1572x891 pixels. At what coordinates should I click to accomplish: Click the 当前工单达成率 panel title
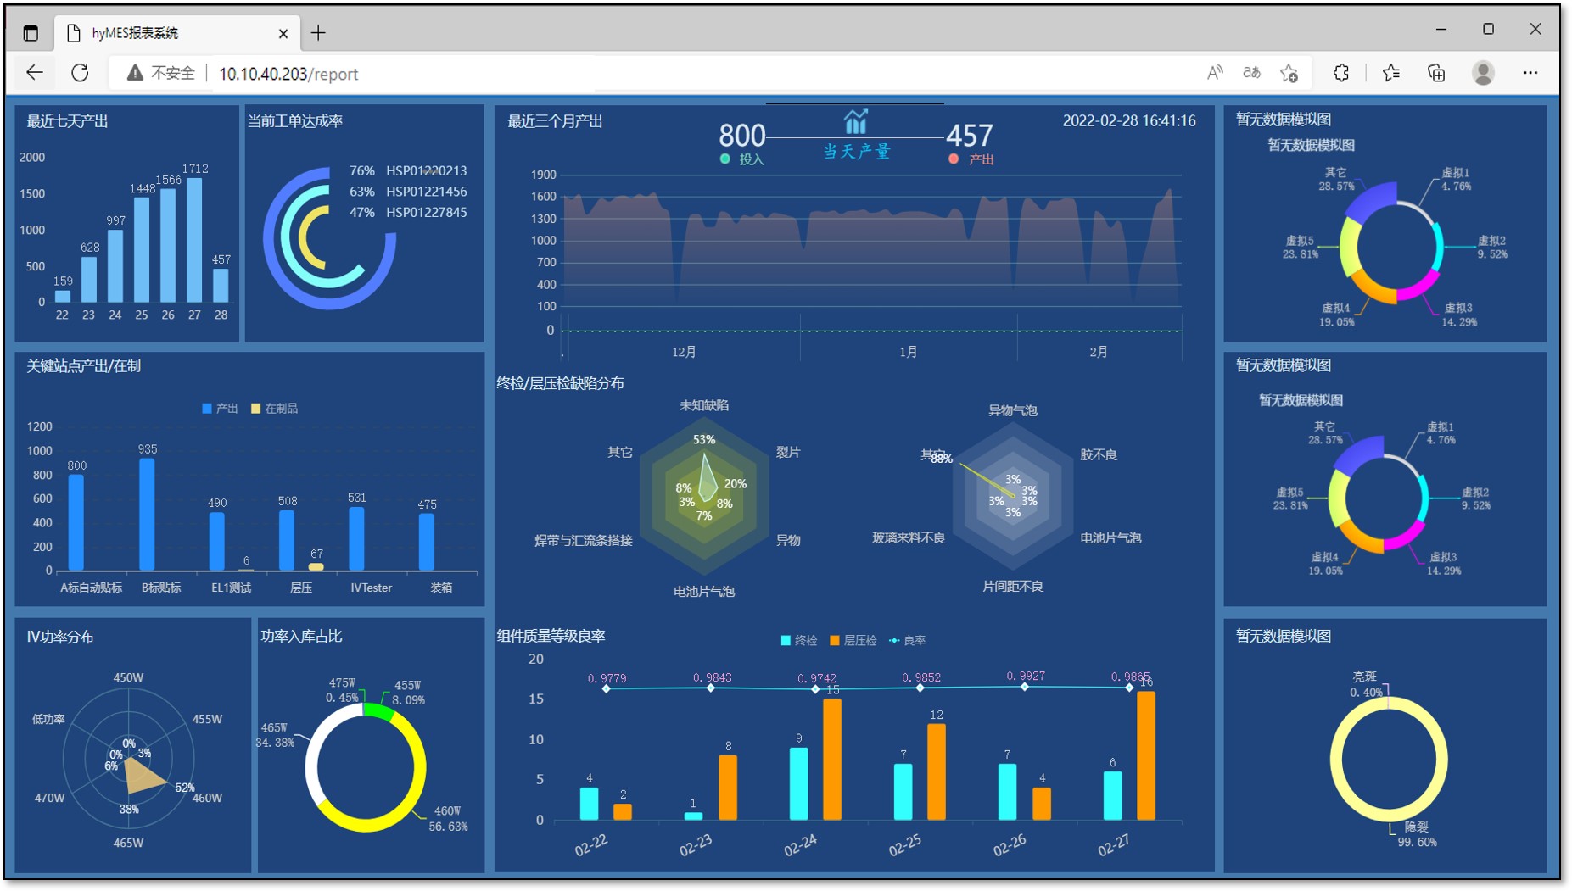[x=295, y=121]
